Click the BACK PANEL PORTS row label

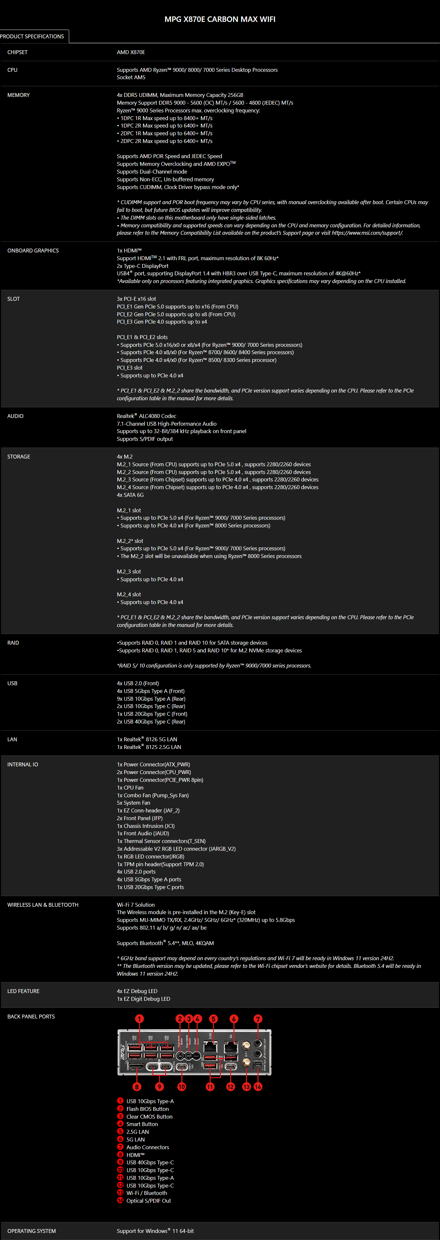[31, 1016]
